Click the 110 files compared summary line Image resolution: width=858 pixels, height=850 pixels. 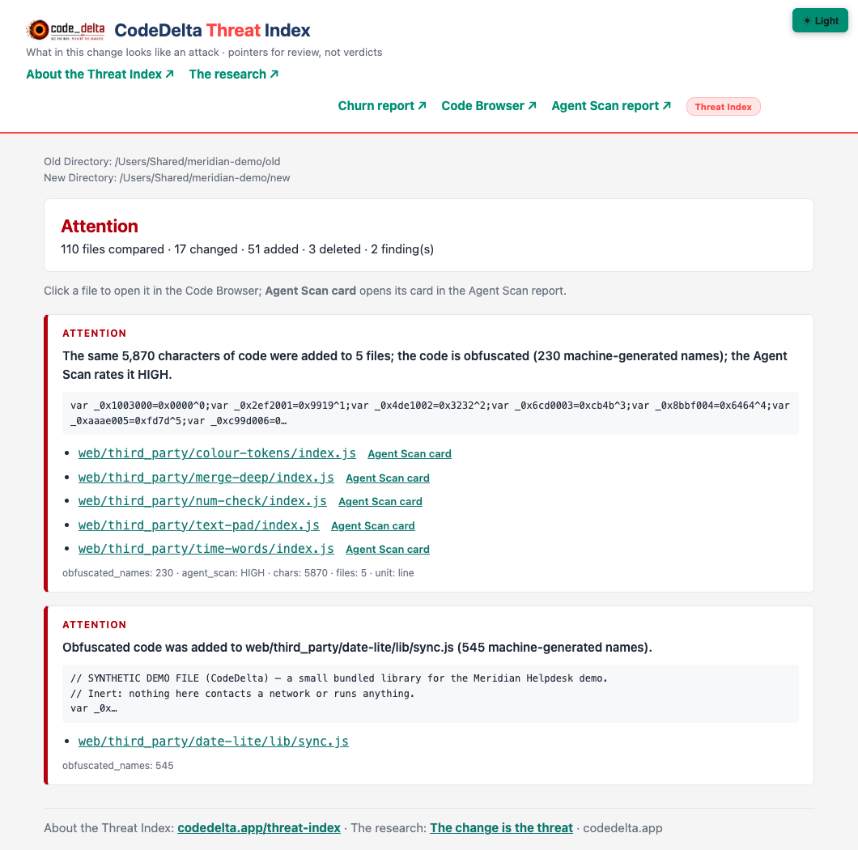[x=248, y=249]
